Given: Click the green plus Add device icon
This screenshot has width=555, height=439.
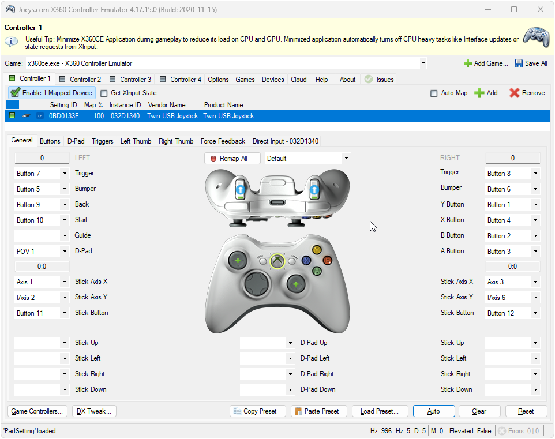Looking at the screenshot, I should [x=479, y=93].
